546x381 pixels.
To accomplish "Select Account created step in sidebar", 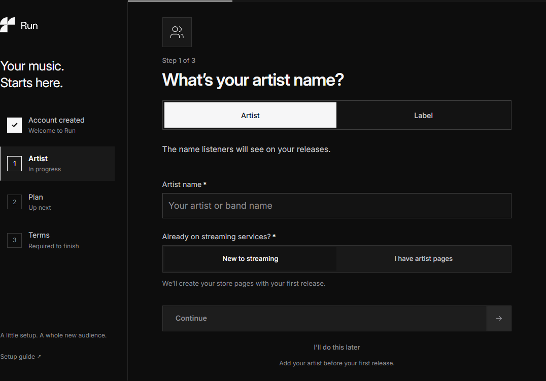I will pyautogui.click(x=57, y=125).
